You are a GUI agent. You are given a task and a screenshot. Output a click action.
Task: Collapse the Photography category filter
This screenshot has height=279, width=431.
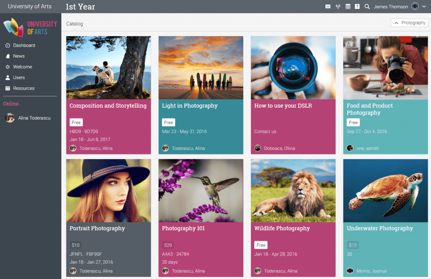point(409,23)
